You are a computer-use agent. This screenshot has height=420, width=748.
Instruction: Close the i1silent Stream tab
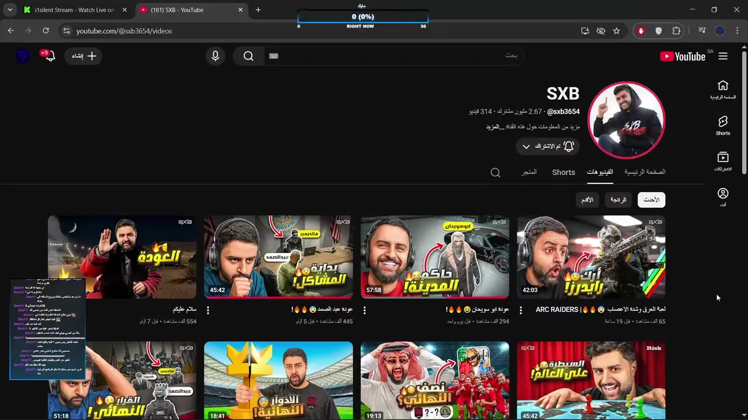(x=124, y=10)
